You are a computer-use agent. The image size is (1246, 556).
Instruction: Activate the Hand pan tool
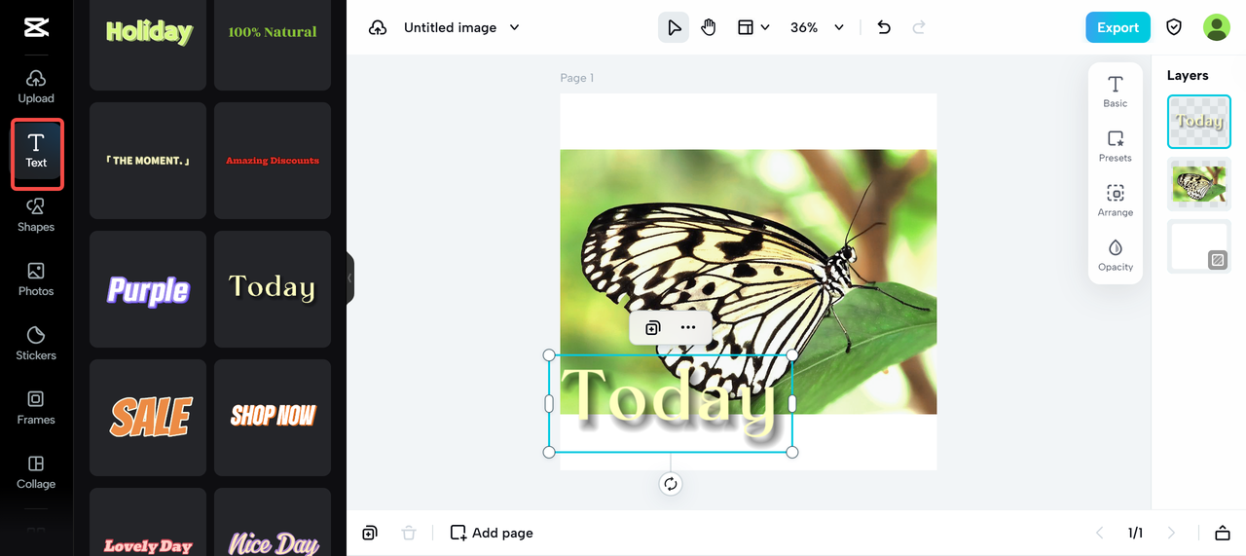(x=709, y=27)
